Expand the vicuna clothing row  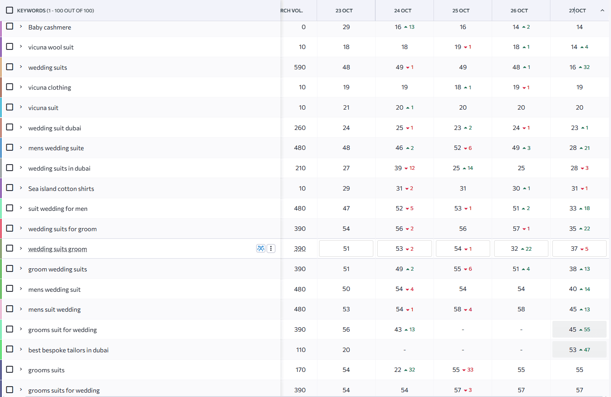(21, 86)
